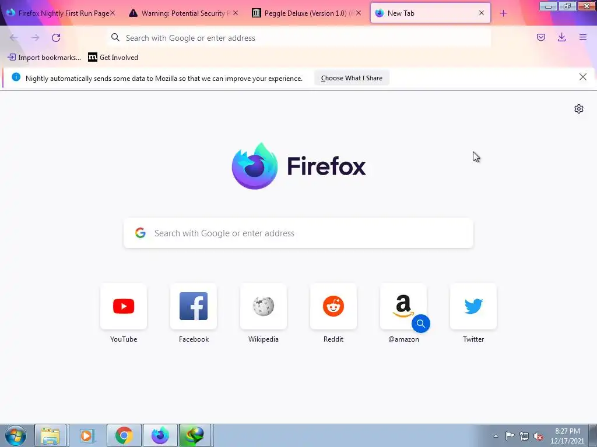The height and width of the screenshot is (447, 597).
Task: Open the Twitter shortcut tile
Action: coord(473,306)
